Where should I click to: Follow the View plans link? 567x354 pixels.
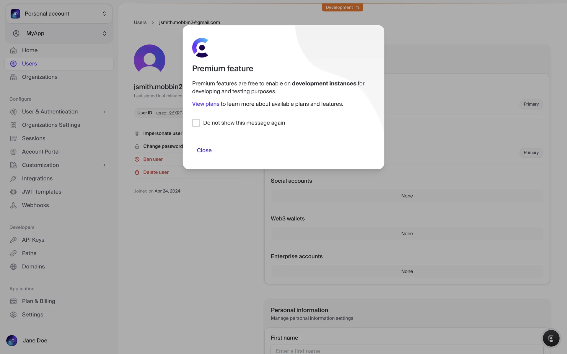pos(206,104)
